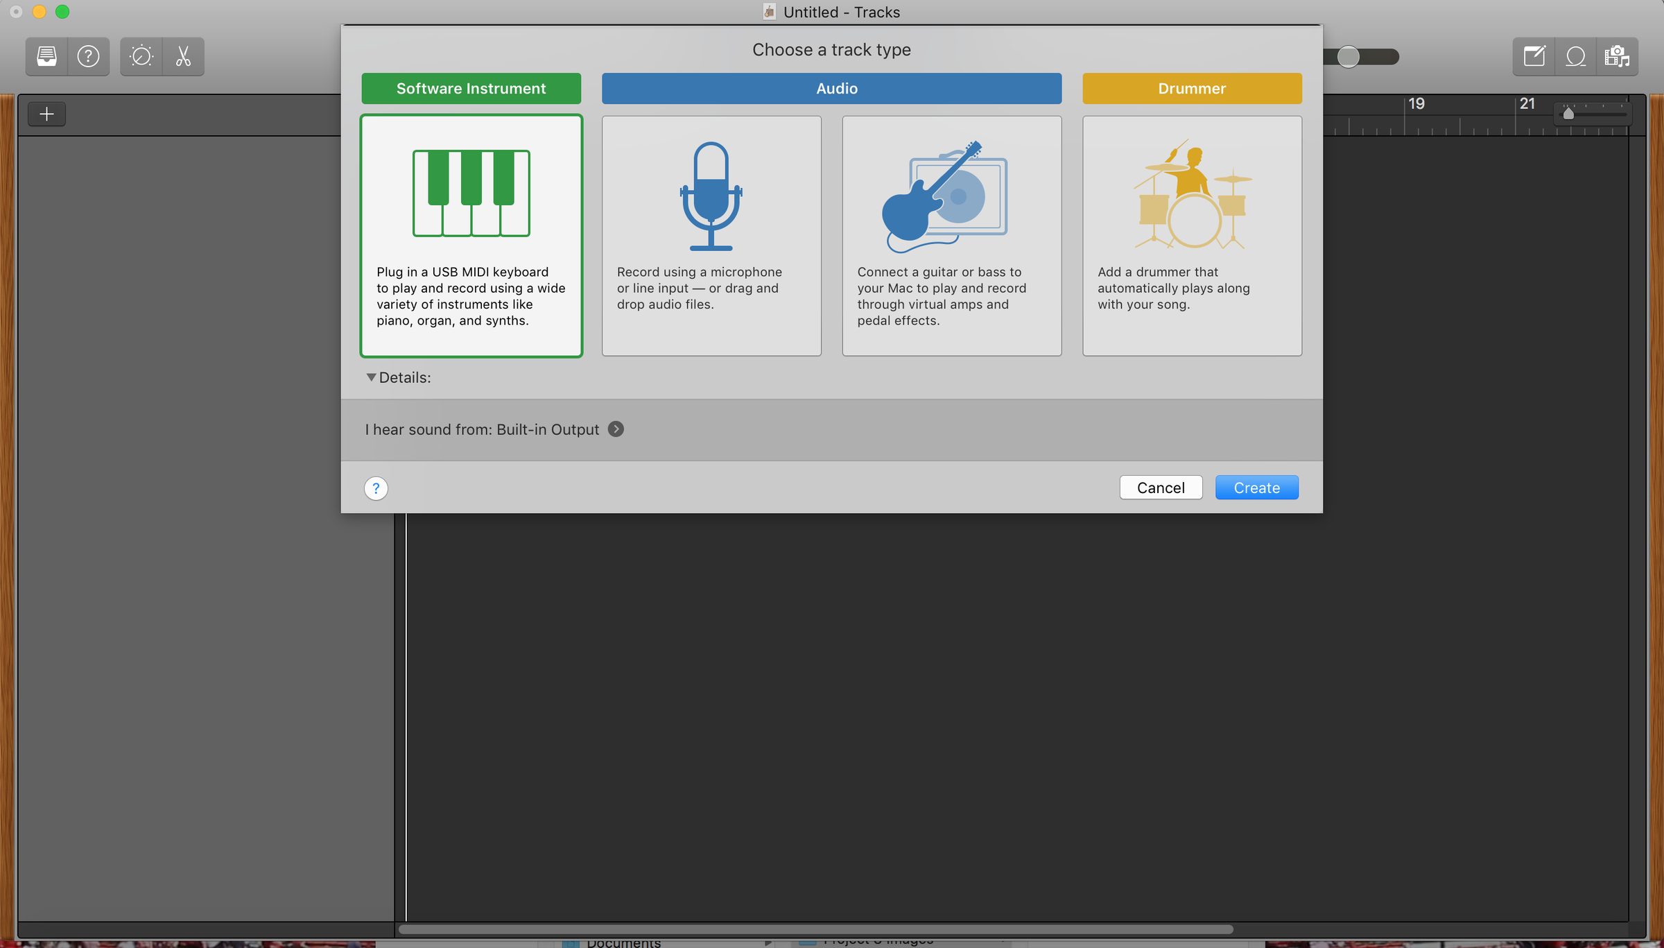The height and width of the screenshot is (948, 1664).
Task: Open the Media Browser icon
Action: pos(1617,56)
